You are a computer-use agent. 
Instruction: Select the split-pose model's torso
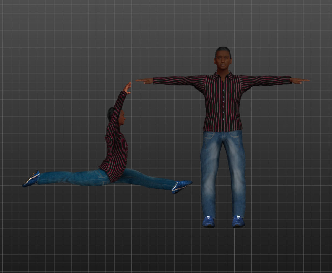(116, 150)
